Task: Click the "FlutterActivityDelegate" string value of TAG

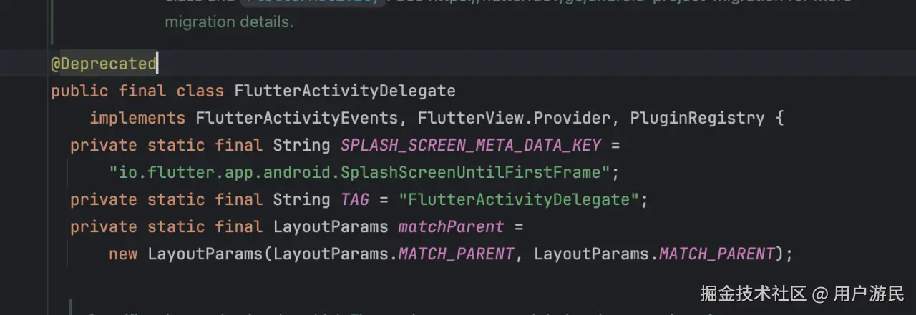Action: 519,199
